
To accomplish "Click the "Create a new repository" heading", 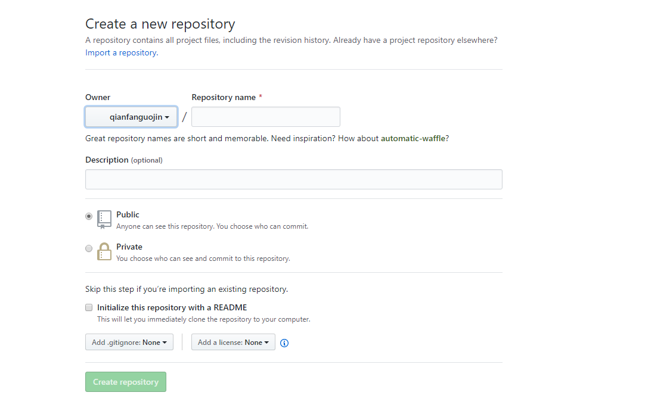I will (160, 24).
